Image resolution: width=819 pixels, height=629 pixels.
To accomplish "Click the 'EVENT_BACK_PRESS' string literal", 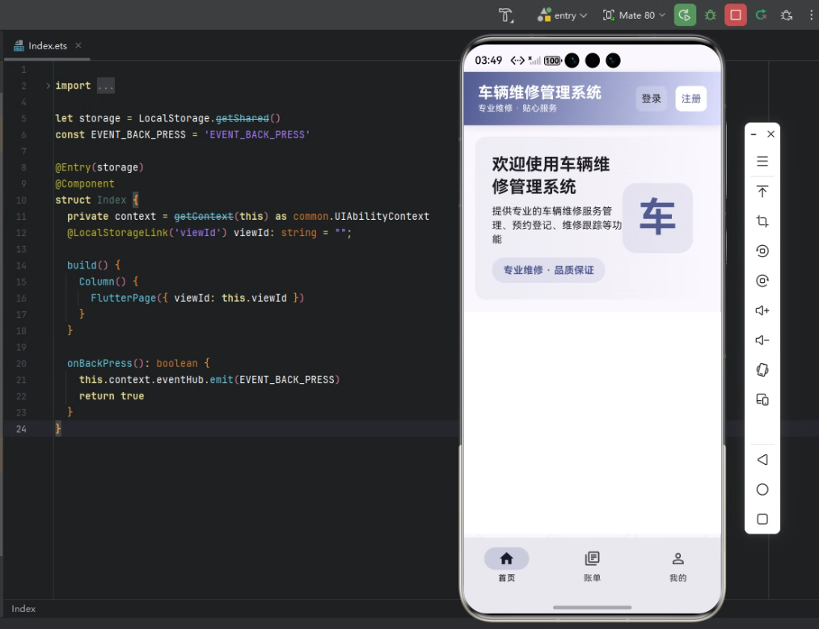I will coord(257,135).
